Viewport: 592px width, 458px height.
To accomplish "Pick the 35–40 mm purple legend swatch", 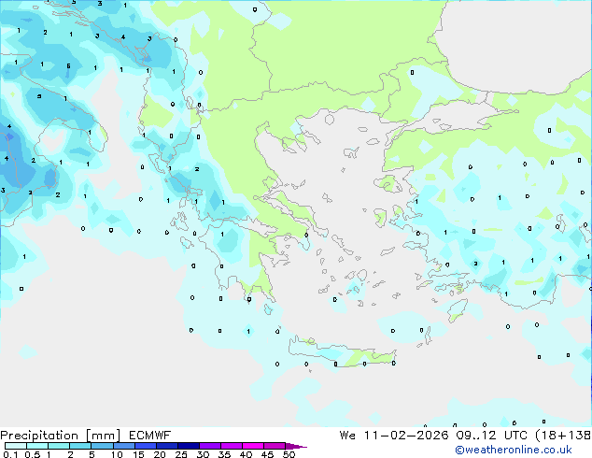I will [232, 446].
